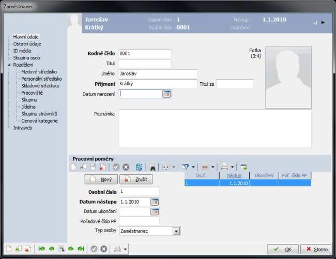
Task: Go to first employee record
Action: pyautogui.click(x=41, y=249)
